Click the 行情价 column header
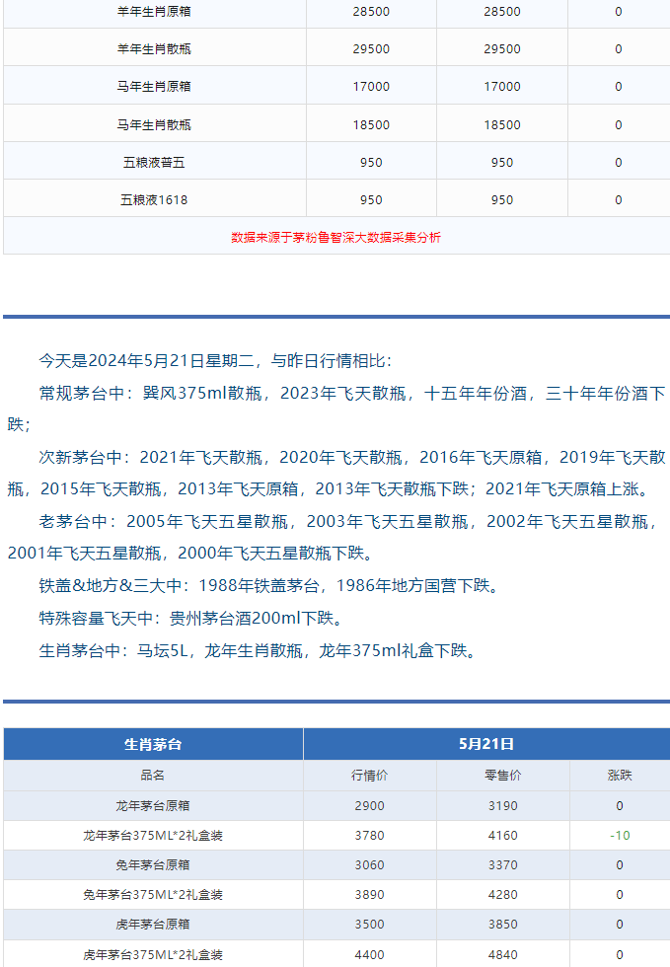Image resolution: width=670 pixels, height=967 pixels. click(370, 776)
